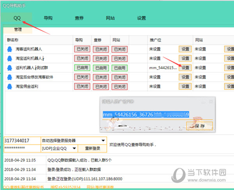Toggle 导购 status for 淘客返利机器人
The height and width of the screenshot is (190, 234).
(x=82, y=49)
